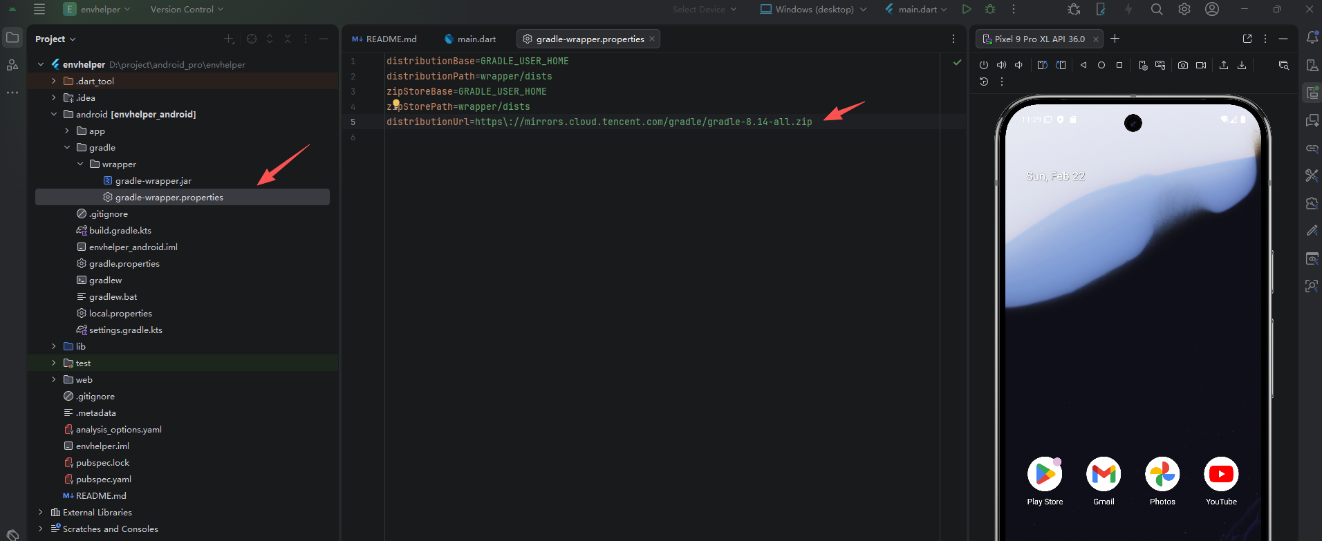
Task: Open editor tabs options three-dot menu
Action: click(x=953, y=39)
